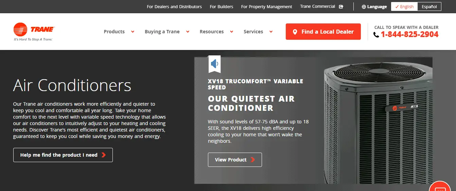456x191 pixels.
Task: Click red arrow on Help me find button
Action: pyautogui.click(x=104, y=155)
